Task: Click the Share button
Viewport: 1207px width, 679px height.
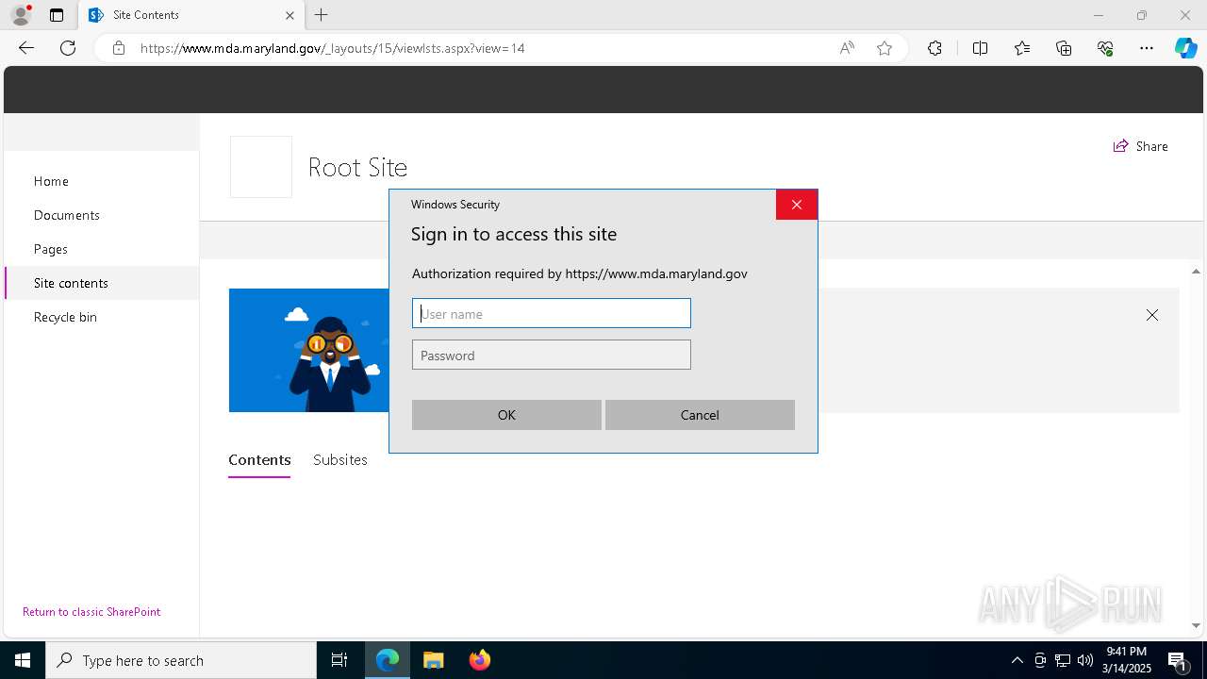Action: [x=1140, y=146]
